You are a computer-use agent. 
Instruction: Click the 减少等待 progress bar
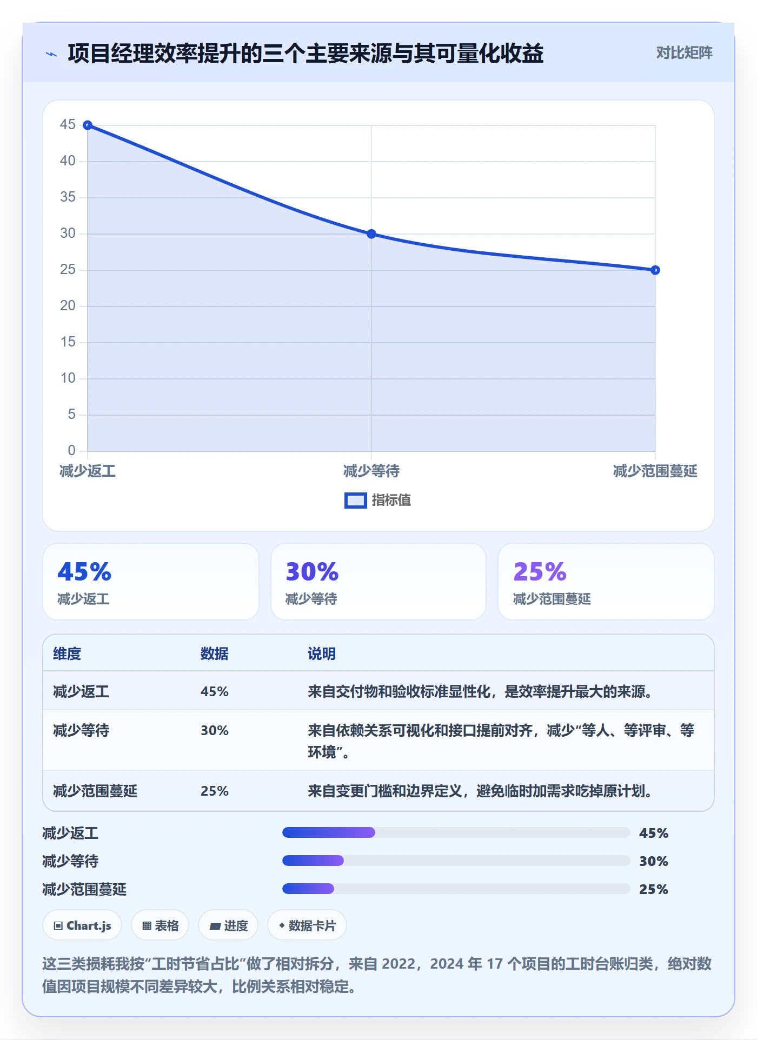[456, 861]
